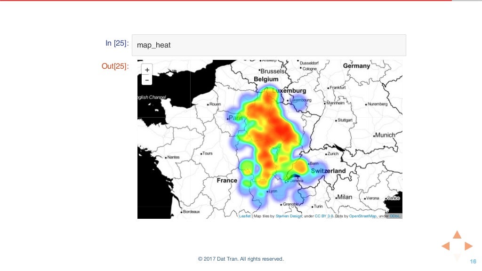Click the Lyon city label

pos(273,191)
